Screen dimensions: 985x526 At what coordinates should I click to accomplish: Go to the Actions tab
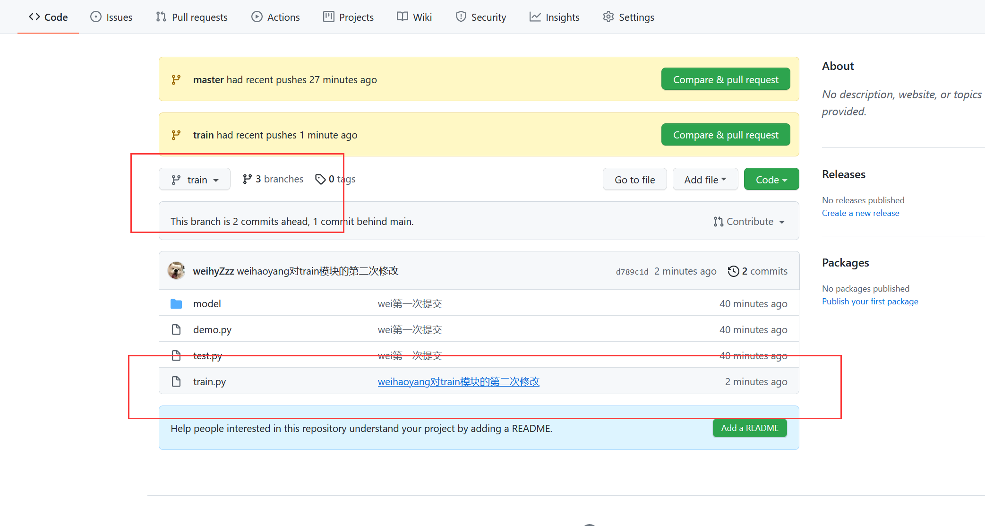(x=275, y=17)
